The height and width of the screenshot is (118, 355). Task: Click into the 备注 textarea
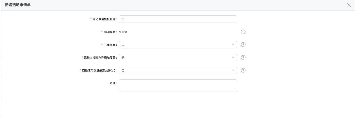[178, 85]
